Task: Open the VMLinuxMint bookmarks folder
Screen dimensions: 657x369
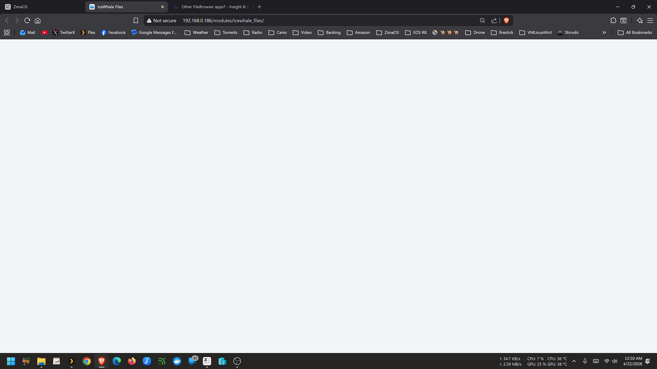Action: [x=536, y=32]
